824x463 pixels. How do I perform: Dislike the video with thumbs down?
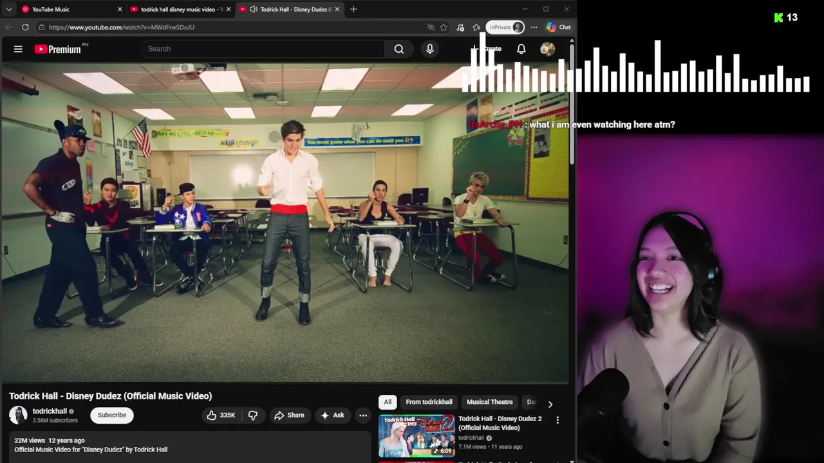[253, 415]
